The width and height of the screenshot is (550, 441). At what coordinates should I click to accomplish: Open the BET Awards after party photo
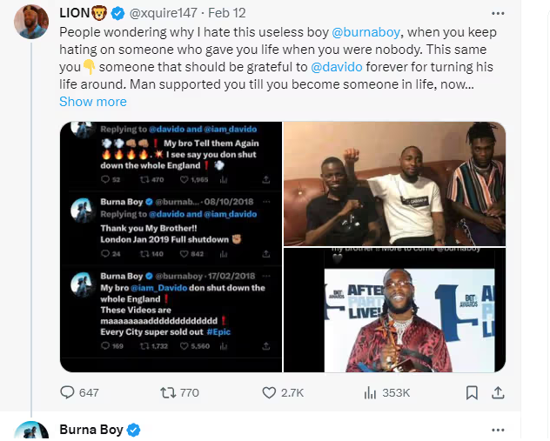tap(395, 311)
